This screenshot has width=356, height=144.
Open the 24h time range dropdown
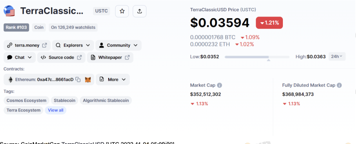pyautogui.click(x=337, y=56)
